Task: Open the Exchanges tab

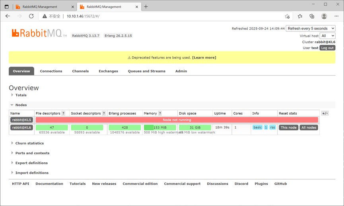Action: 108,71
